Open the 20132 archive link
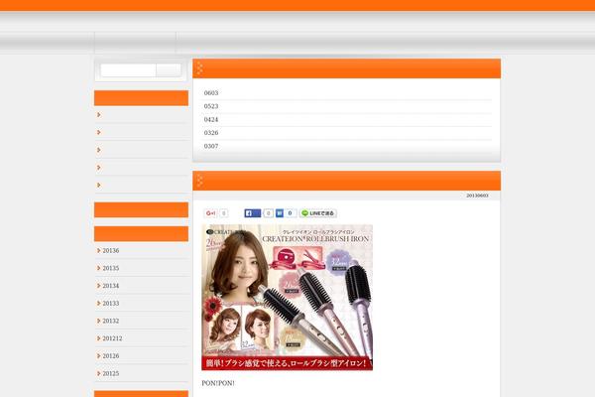This screenshot has width=595, height=397. coord(110,321)
